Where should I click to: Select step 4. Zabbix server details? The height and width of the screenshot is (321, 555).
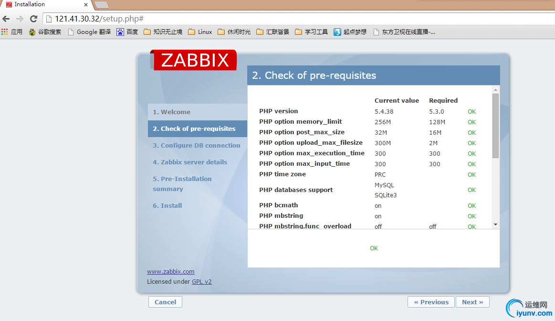tap(190, 162)
